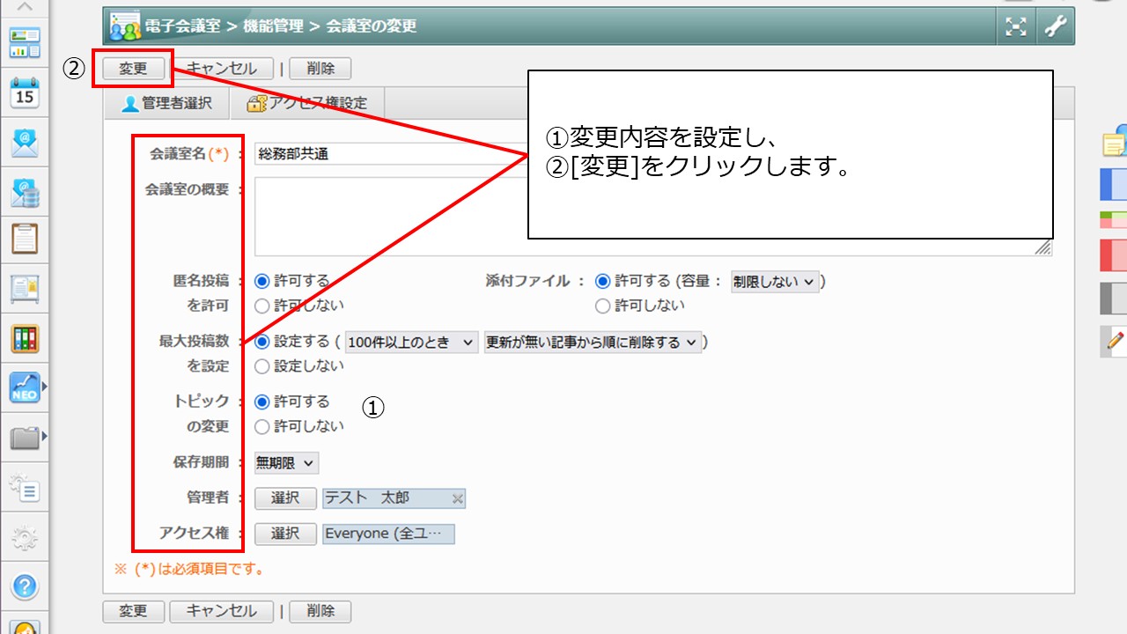Select 許可しない for 添付ファイル
The width and height of the screenshot is (1127, 634).
click(x=602, y=306)
